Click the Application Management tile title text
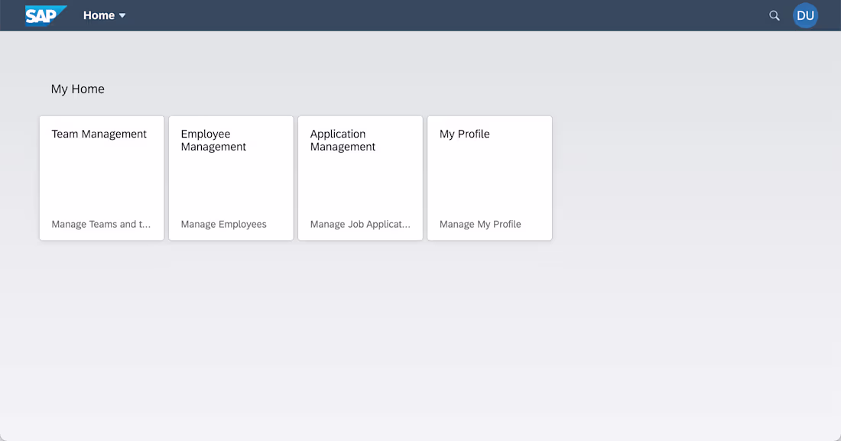 343,140
